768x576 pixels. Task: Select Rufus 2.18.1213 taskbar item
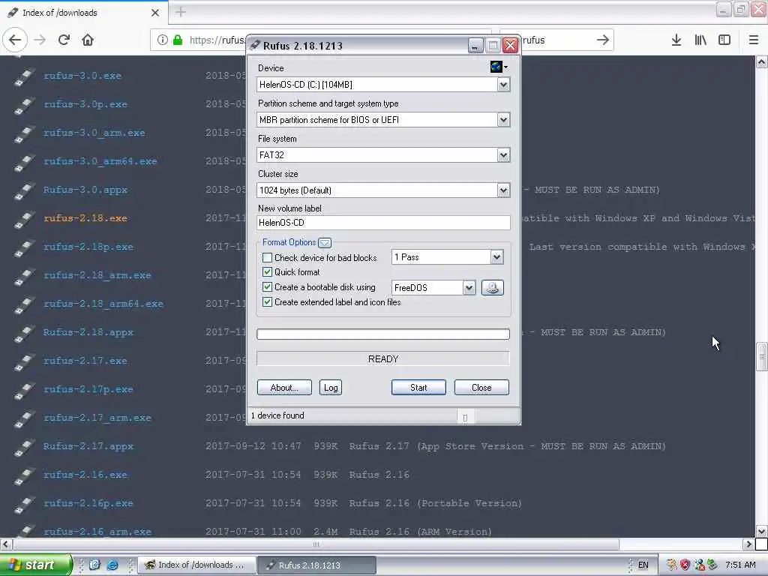coord(317,565)
